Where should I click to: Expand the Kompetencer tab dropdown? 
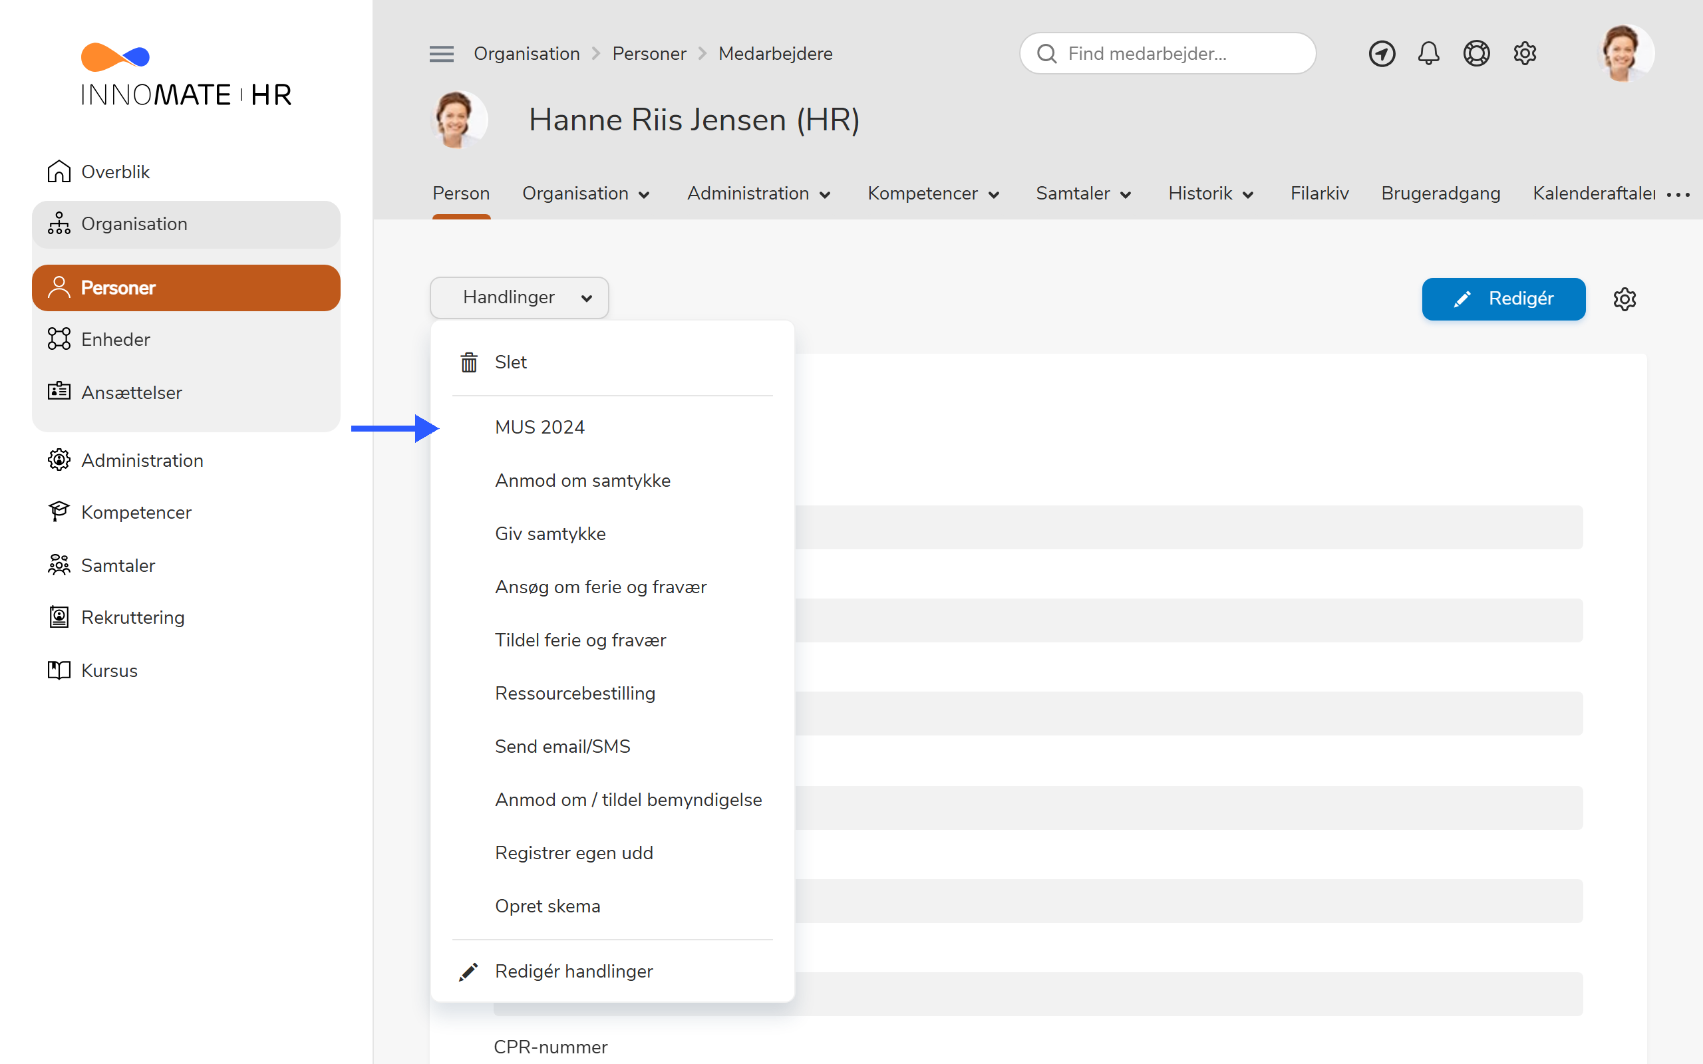pos(933,194)
